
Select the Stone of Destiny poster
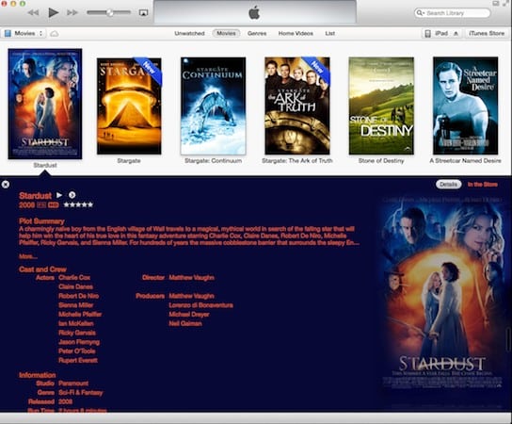[x=381, y=106]
